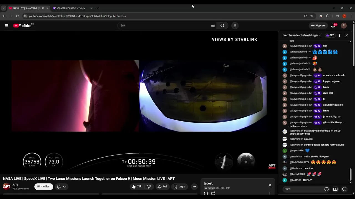The height and width of the screenshot is (199, 355).
Task: Open APT channel avatar below video
Action: click(x=7, y=186)
